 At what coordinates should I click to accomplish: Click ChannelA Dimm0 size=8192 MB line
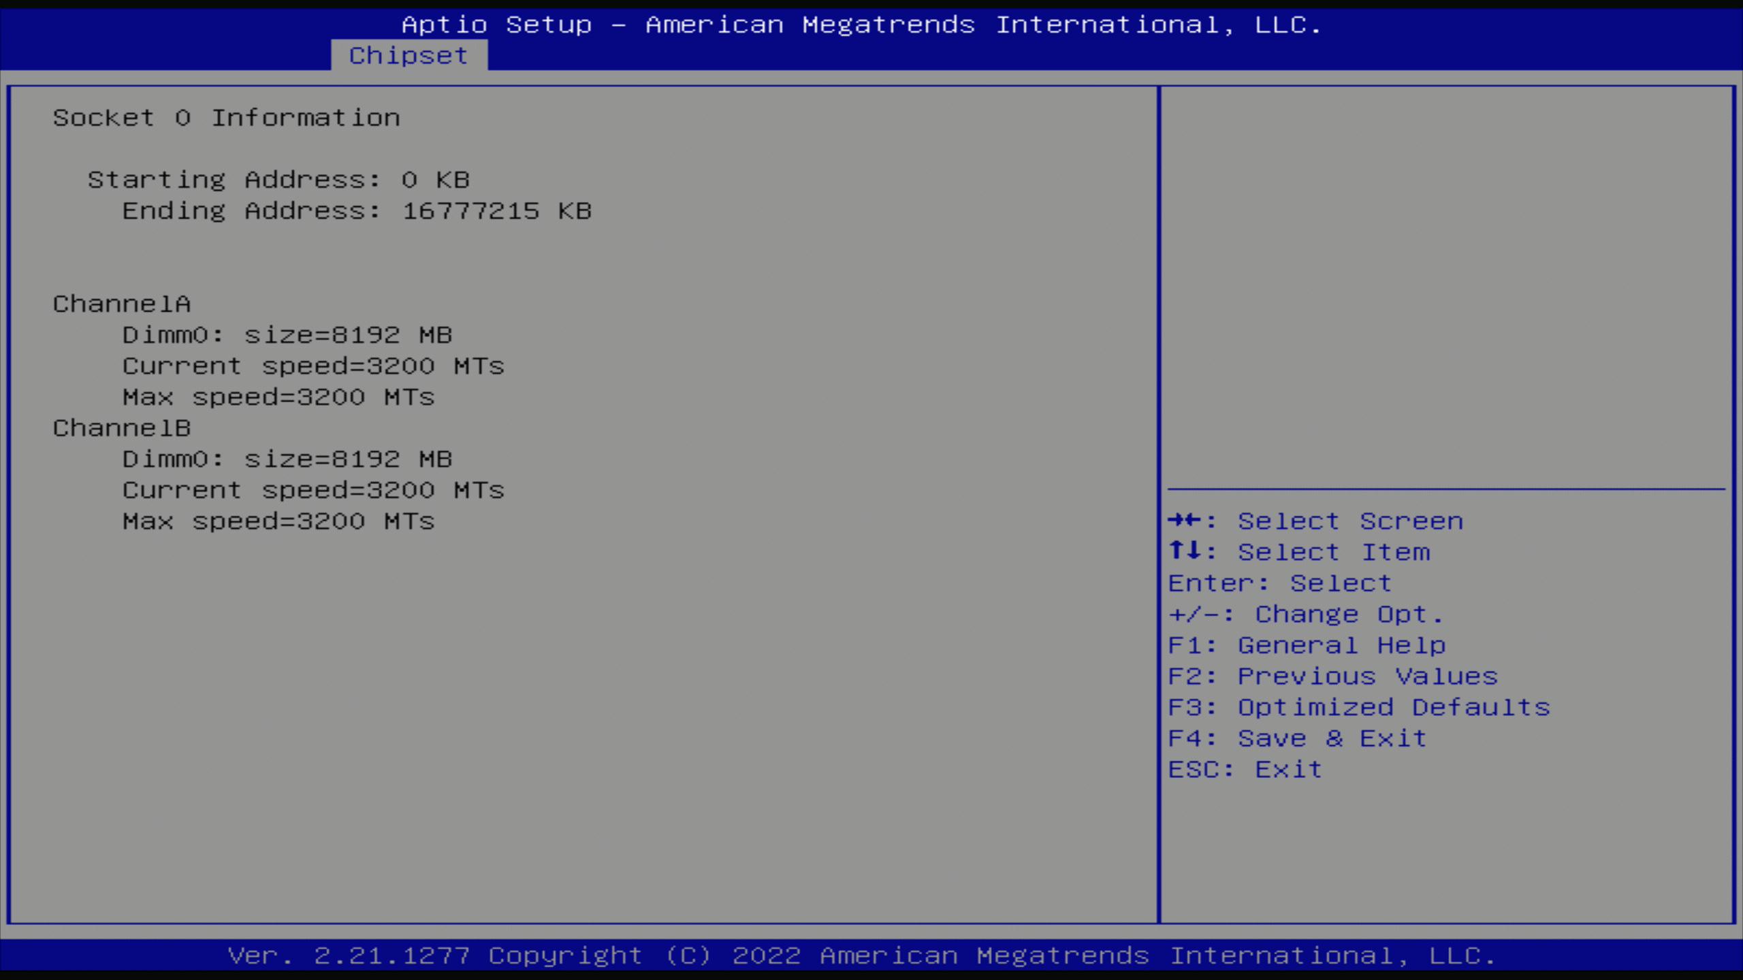[x=287, y=335]
